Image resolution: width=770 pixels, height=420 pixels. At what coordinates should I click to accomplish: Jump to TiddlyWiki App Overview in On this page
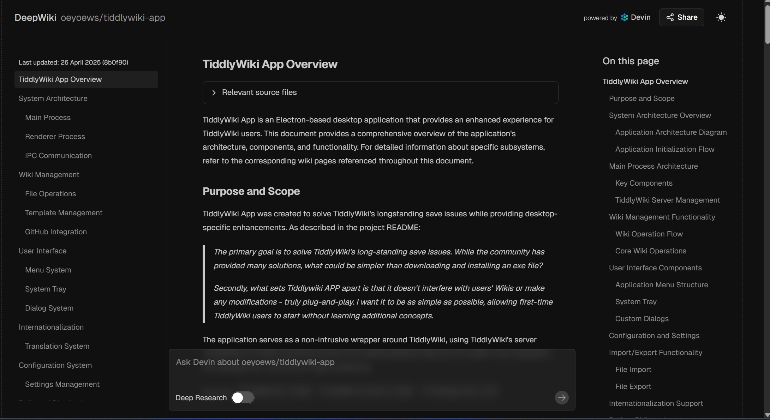pyautogui.click(x=645, y=82)
